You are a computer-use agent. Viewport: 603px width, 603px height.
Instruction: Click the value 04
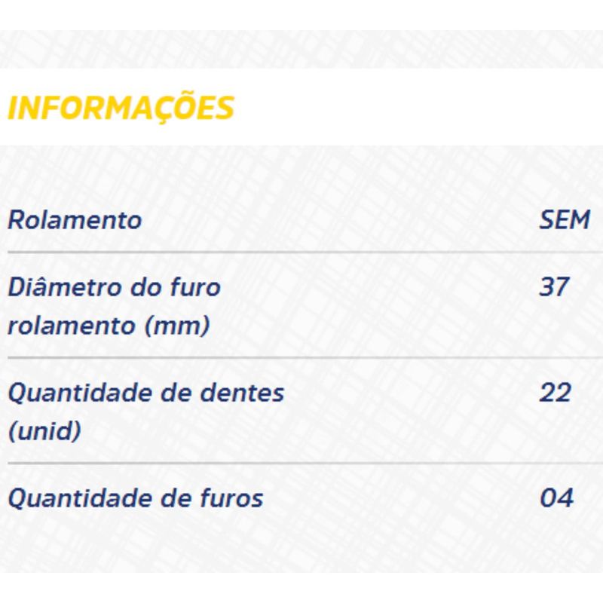point(556,498)
